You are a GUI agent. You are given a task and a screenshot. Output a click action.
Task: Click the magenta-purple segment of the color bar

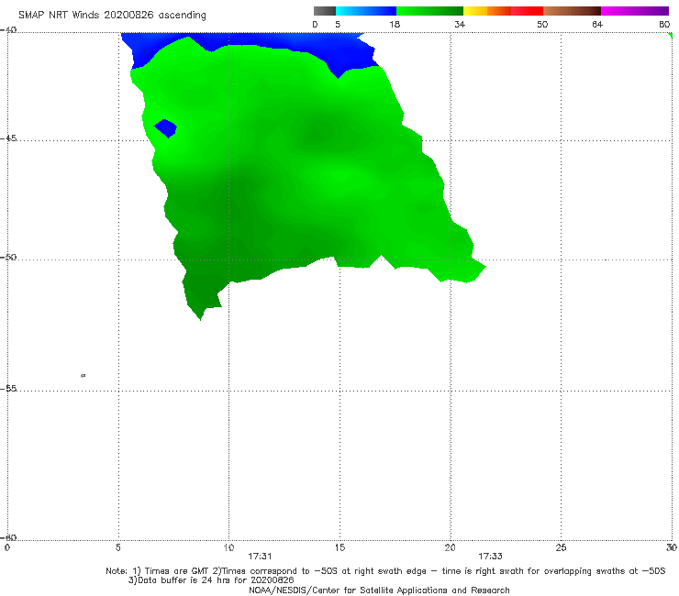(x=635, y=11)
